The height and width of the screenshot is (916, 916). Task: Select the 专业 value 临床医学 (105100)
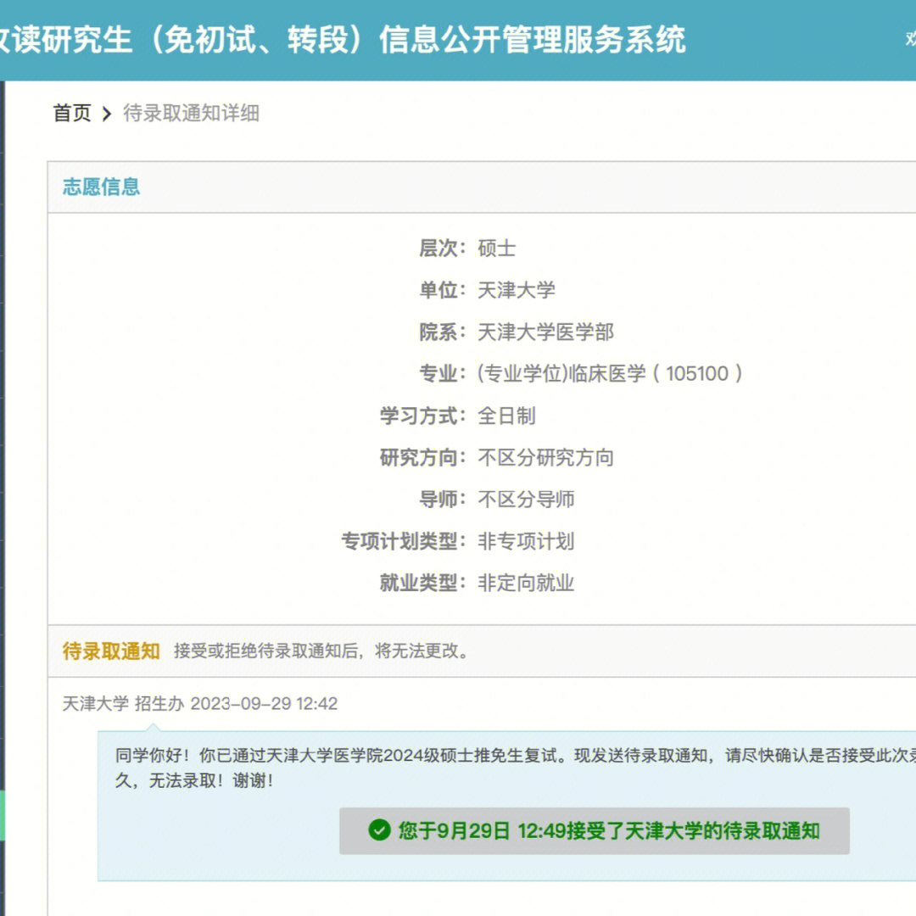pos(610,373)
